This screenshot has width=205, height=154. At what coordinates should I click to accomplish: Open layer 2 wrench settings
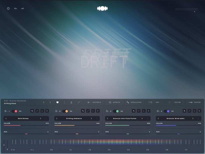83,111
